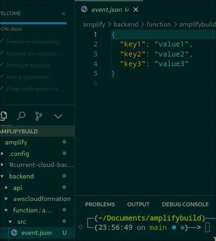The height and width of the screenshot is (241, 216).
Task: Click the blue onboarding progress bar
Action: [x=33, y=23]
